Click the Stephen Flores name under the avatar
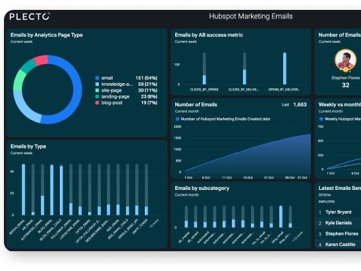The height and width of the screenshot is (271, 361). pos(345,78)
